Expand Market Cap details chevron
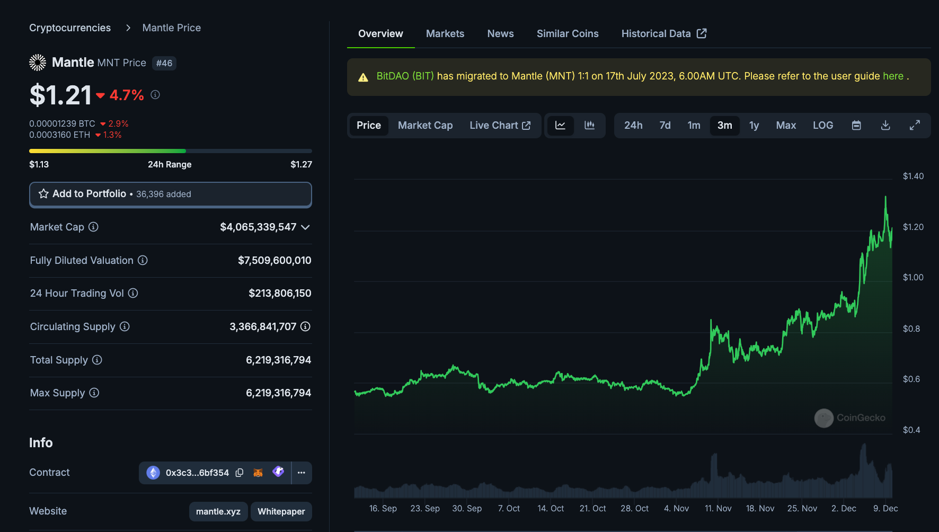This screenshot has width=939, height=532. (x=305, y=227)
